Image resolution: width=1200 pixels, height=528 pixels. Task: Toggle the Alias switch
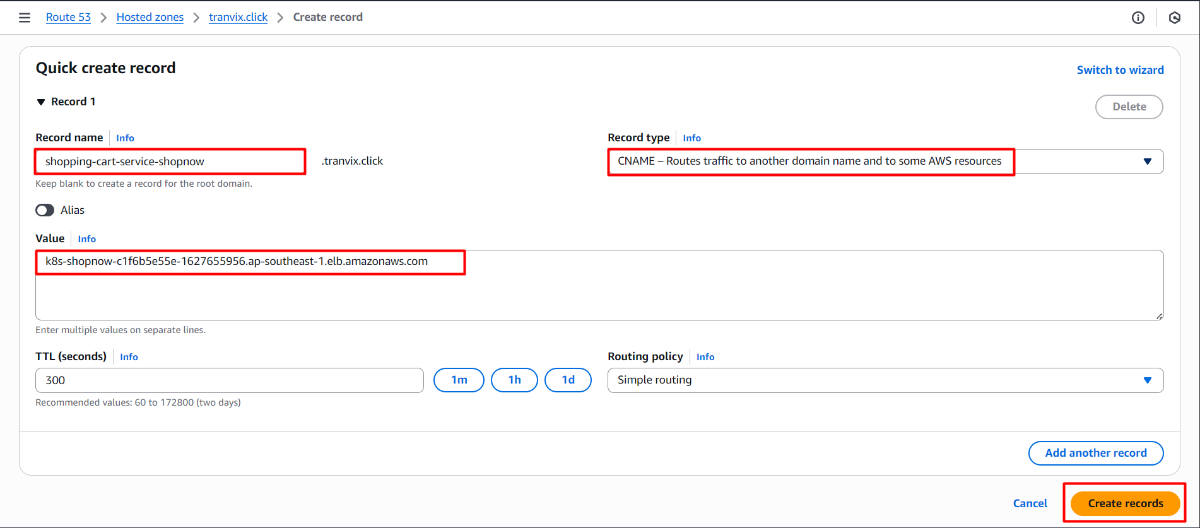tap(45, 210)
